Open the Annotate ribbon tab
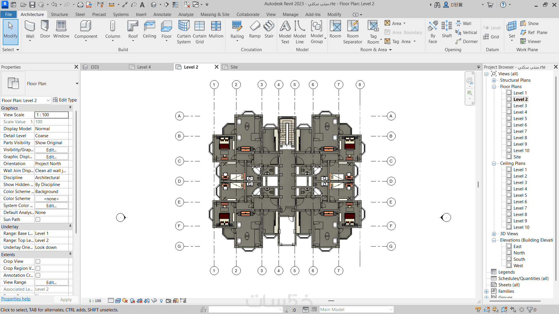The width and height of the screenshot is (559, 314). [162, 15]
